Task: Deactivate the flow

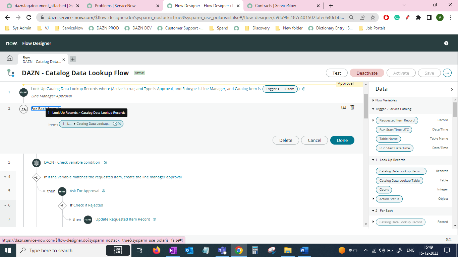Action: [367, 73]
